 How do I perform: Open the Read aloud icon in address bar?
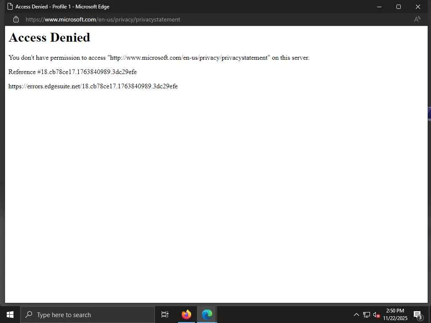(x=417, y=19)
